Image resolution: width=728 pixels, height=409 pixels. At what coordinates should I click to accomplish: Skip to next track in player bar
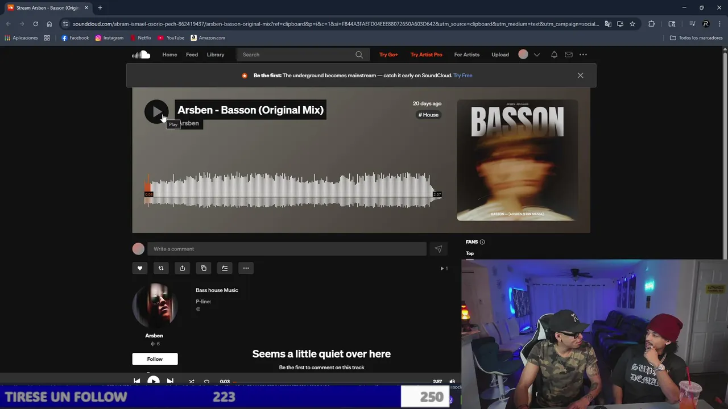[170, 381]
